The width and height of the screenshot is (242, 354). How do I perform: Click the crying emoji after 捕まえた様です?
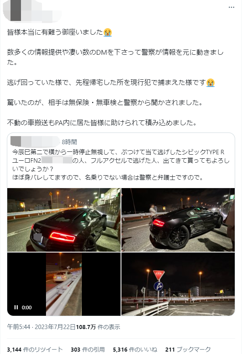(211, 83)
